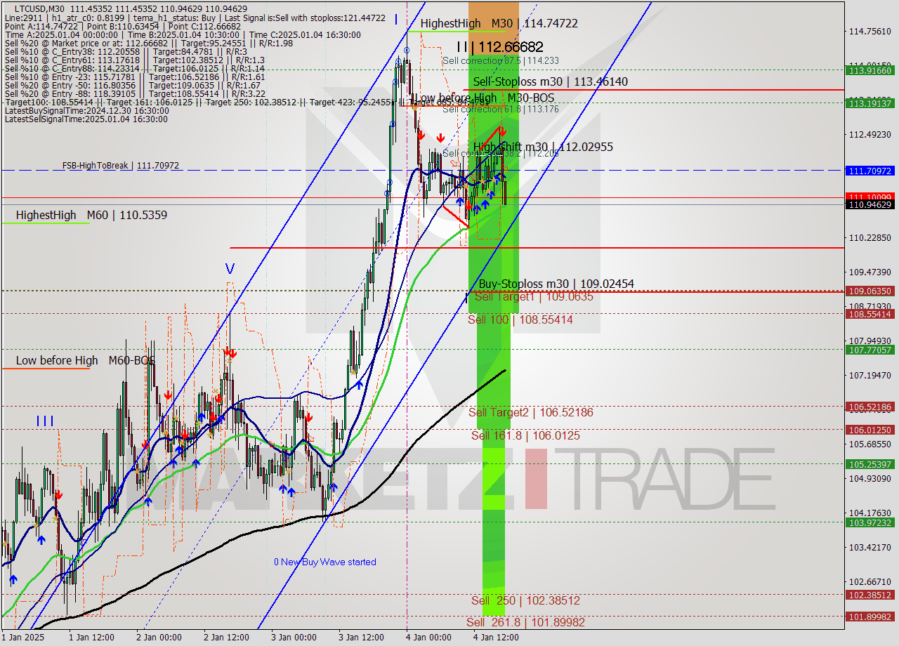Click the Sell 161.8 | 106.0125 label
The height and width of the screenshot is (646, 899).
525,435
